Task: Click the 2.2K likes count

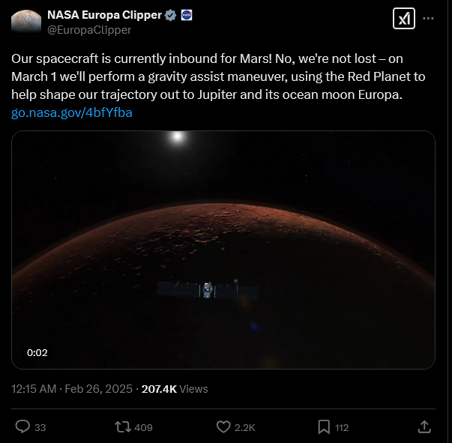Action: click(244, 427)
